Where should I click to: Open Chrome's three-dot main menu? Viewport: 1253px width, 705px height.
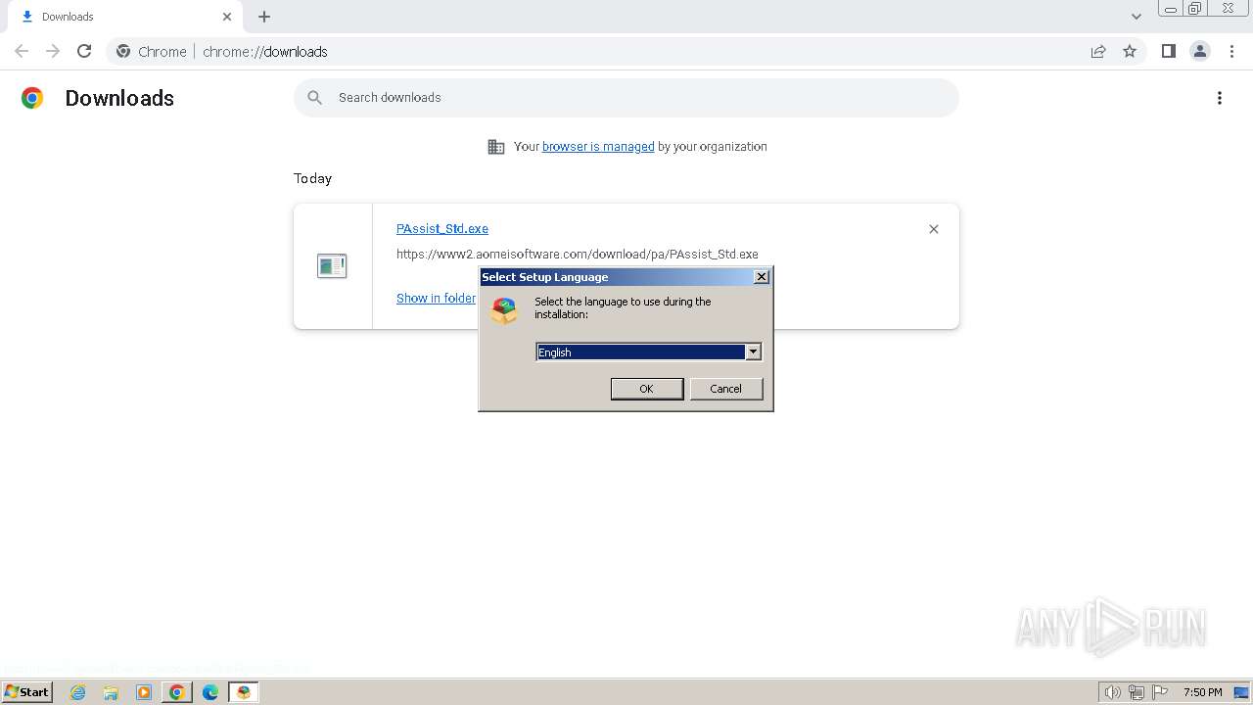1231,51
